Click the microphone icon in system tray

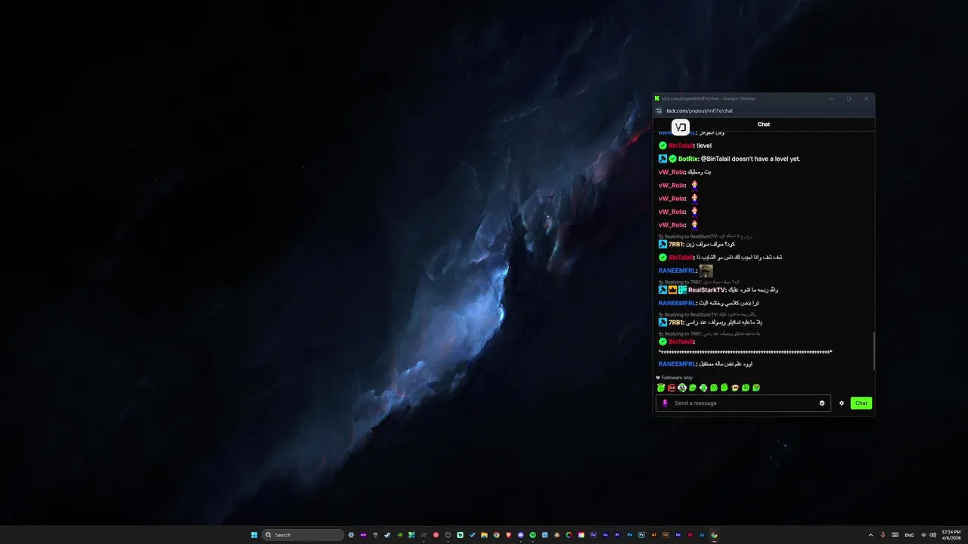(x=883, y=535)
